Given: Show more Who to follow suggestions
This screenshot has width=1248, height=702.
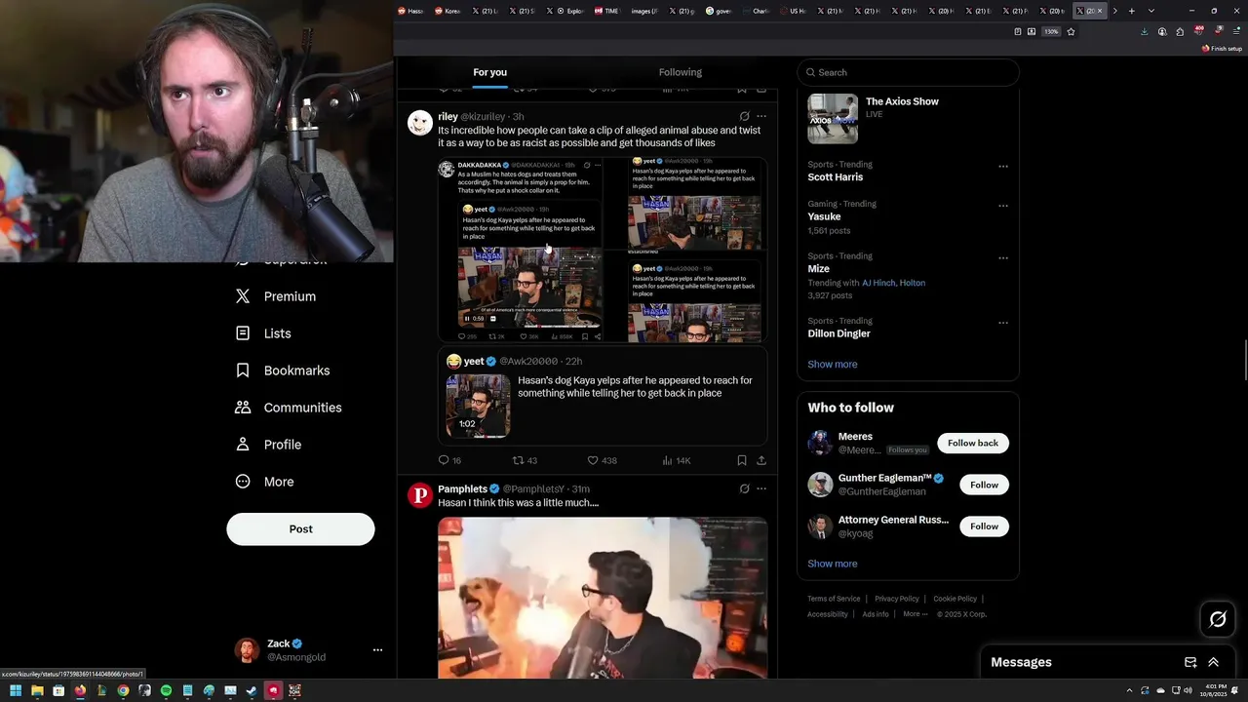Looking at the screenshot, I should coord(832,564).
